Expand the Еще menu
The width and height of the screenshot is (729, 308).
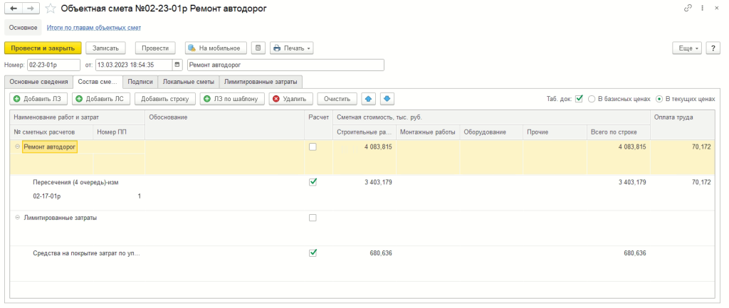click(686, 48)
